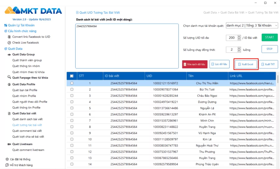Image resolution: width=280 pixels, height=169 pixels.
Task: Check the row for Chu Thị Thu Hiền
Action: [72, 83]
